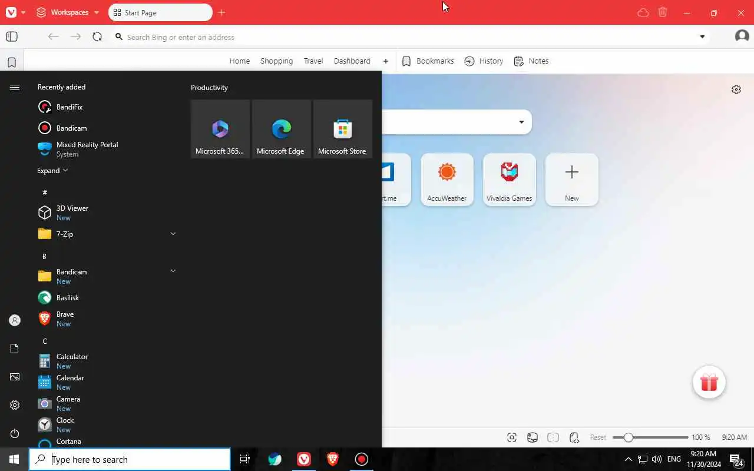This screenshot has height=471, width=754.
Task: Open a new tab with plus button
Action: point(221,12)
